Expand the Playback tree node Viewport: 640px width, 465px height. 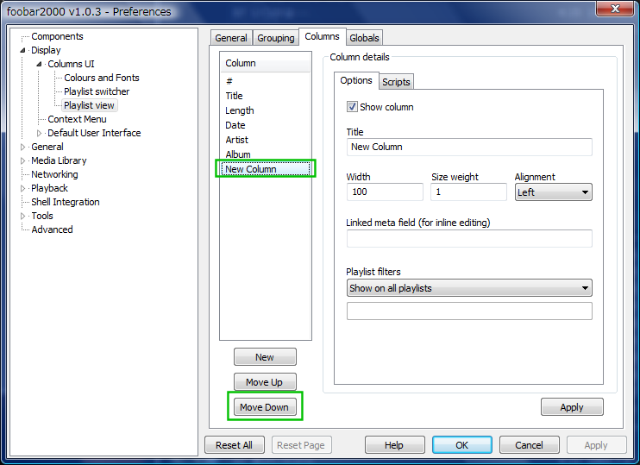pos(22,188)
